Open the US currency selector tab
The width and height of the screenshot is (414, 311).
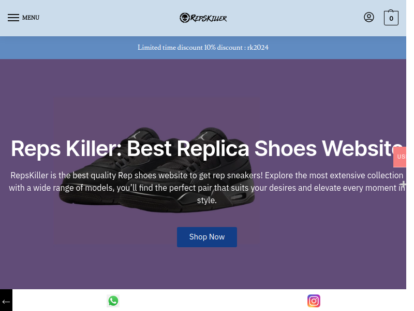[x=400, y=157]
